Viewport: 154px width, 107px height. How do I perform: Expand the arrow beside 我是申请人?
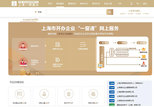(46, 46)
